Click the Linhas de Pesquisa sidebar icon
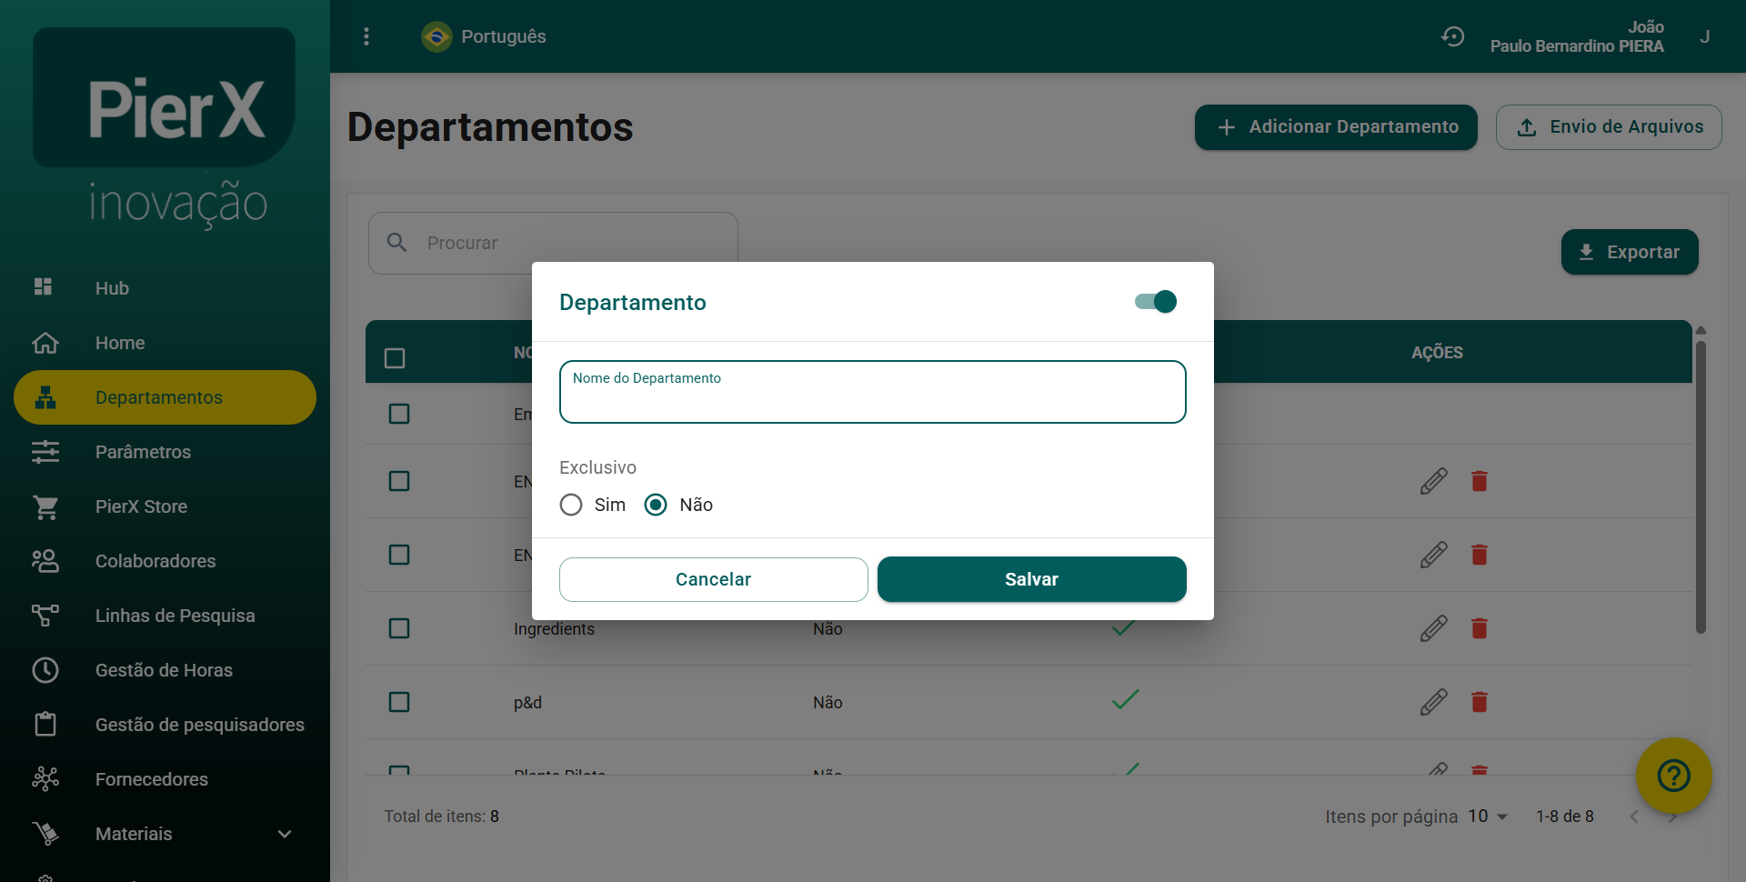The image size is (1746, 882). click(x=45, y=616)
